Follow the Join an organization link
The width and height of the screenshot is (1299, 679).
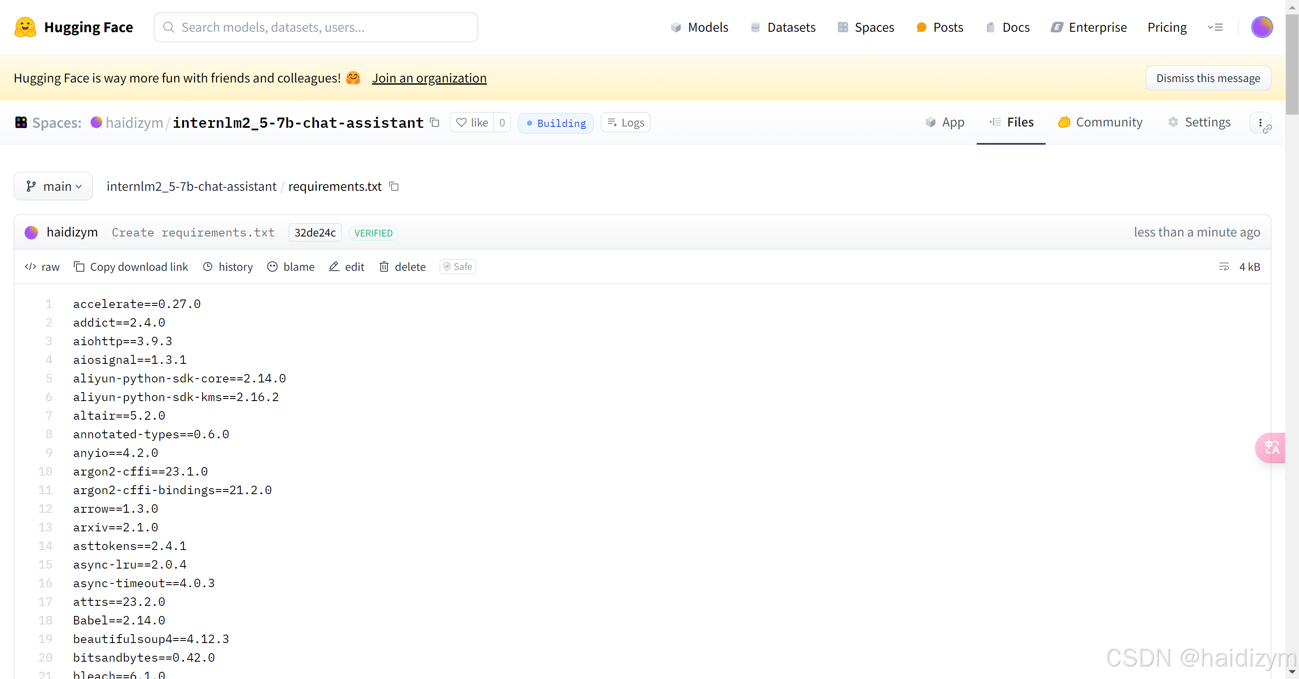pos(429,78)
